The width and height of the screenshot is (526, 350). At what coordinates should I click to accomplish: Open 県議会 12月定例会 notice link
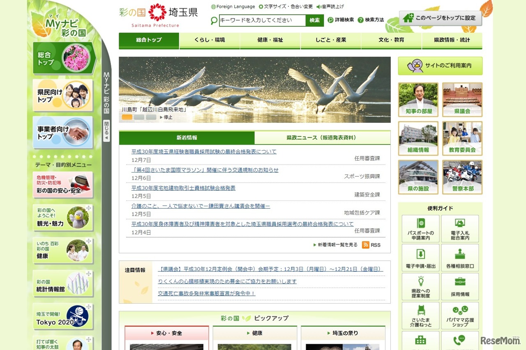coord(270,269)
